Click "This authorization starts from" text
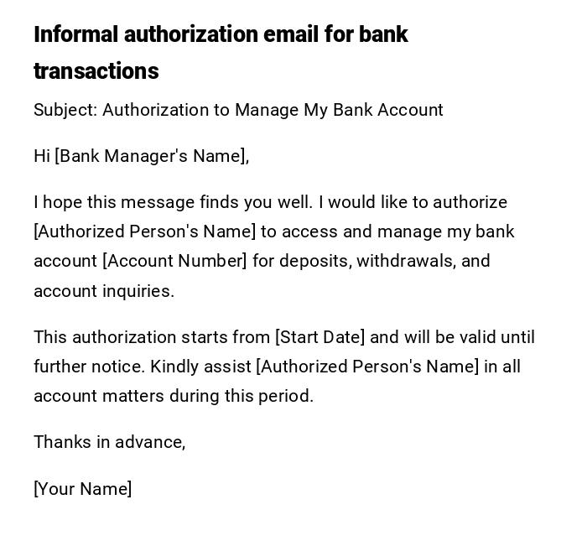Viewport: 587px width, 541px height. pos(152,337)
